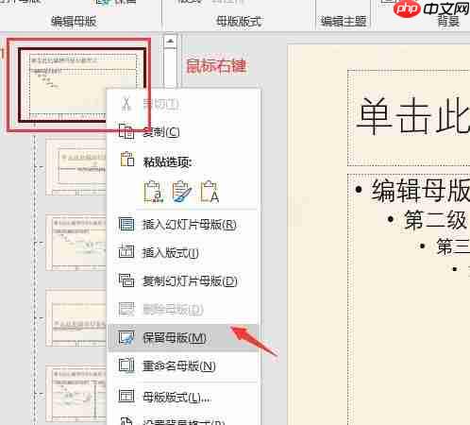Screen dimensions: 470x425
Task: Choose Use Destination Theme paste option
Action: pos(153,191)
